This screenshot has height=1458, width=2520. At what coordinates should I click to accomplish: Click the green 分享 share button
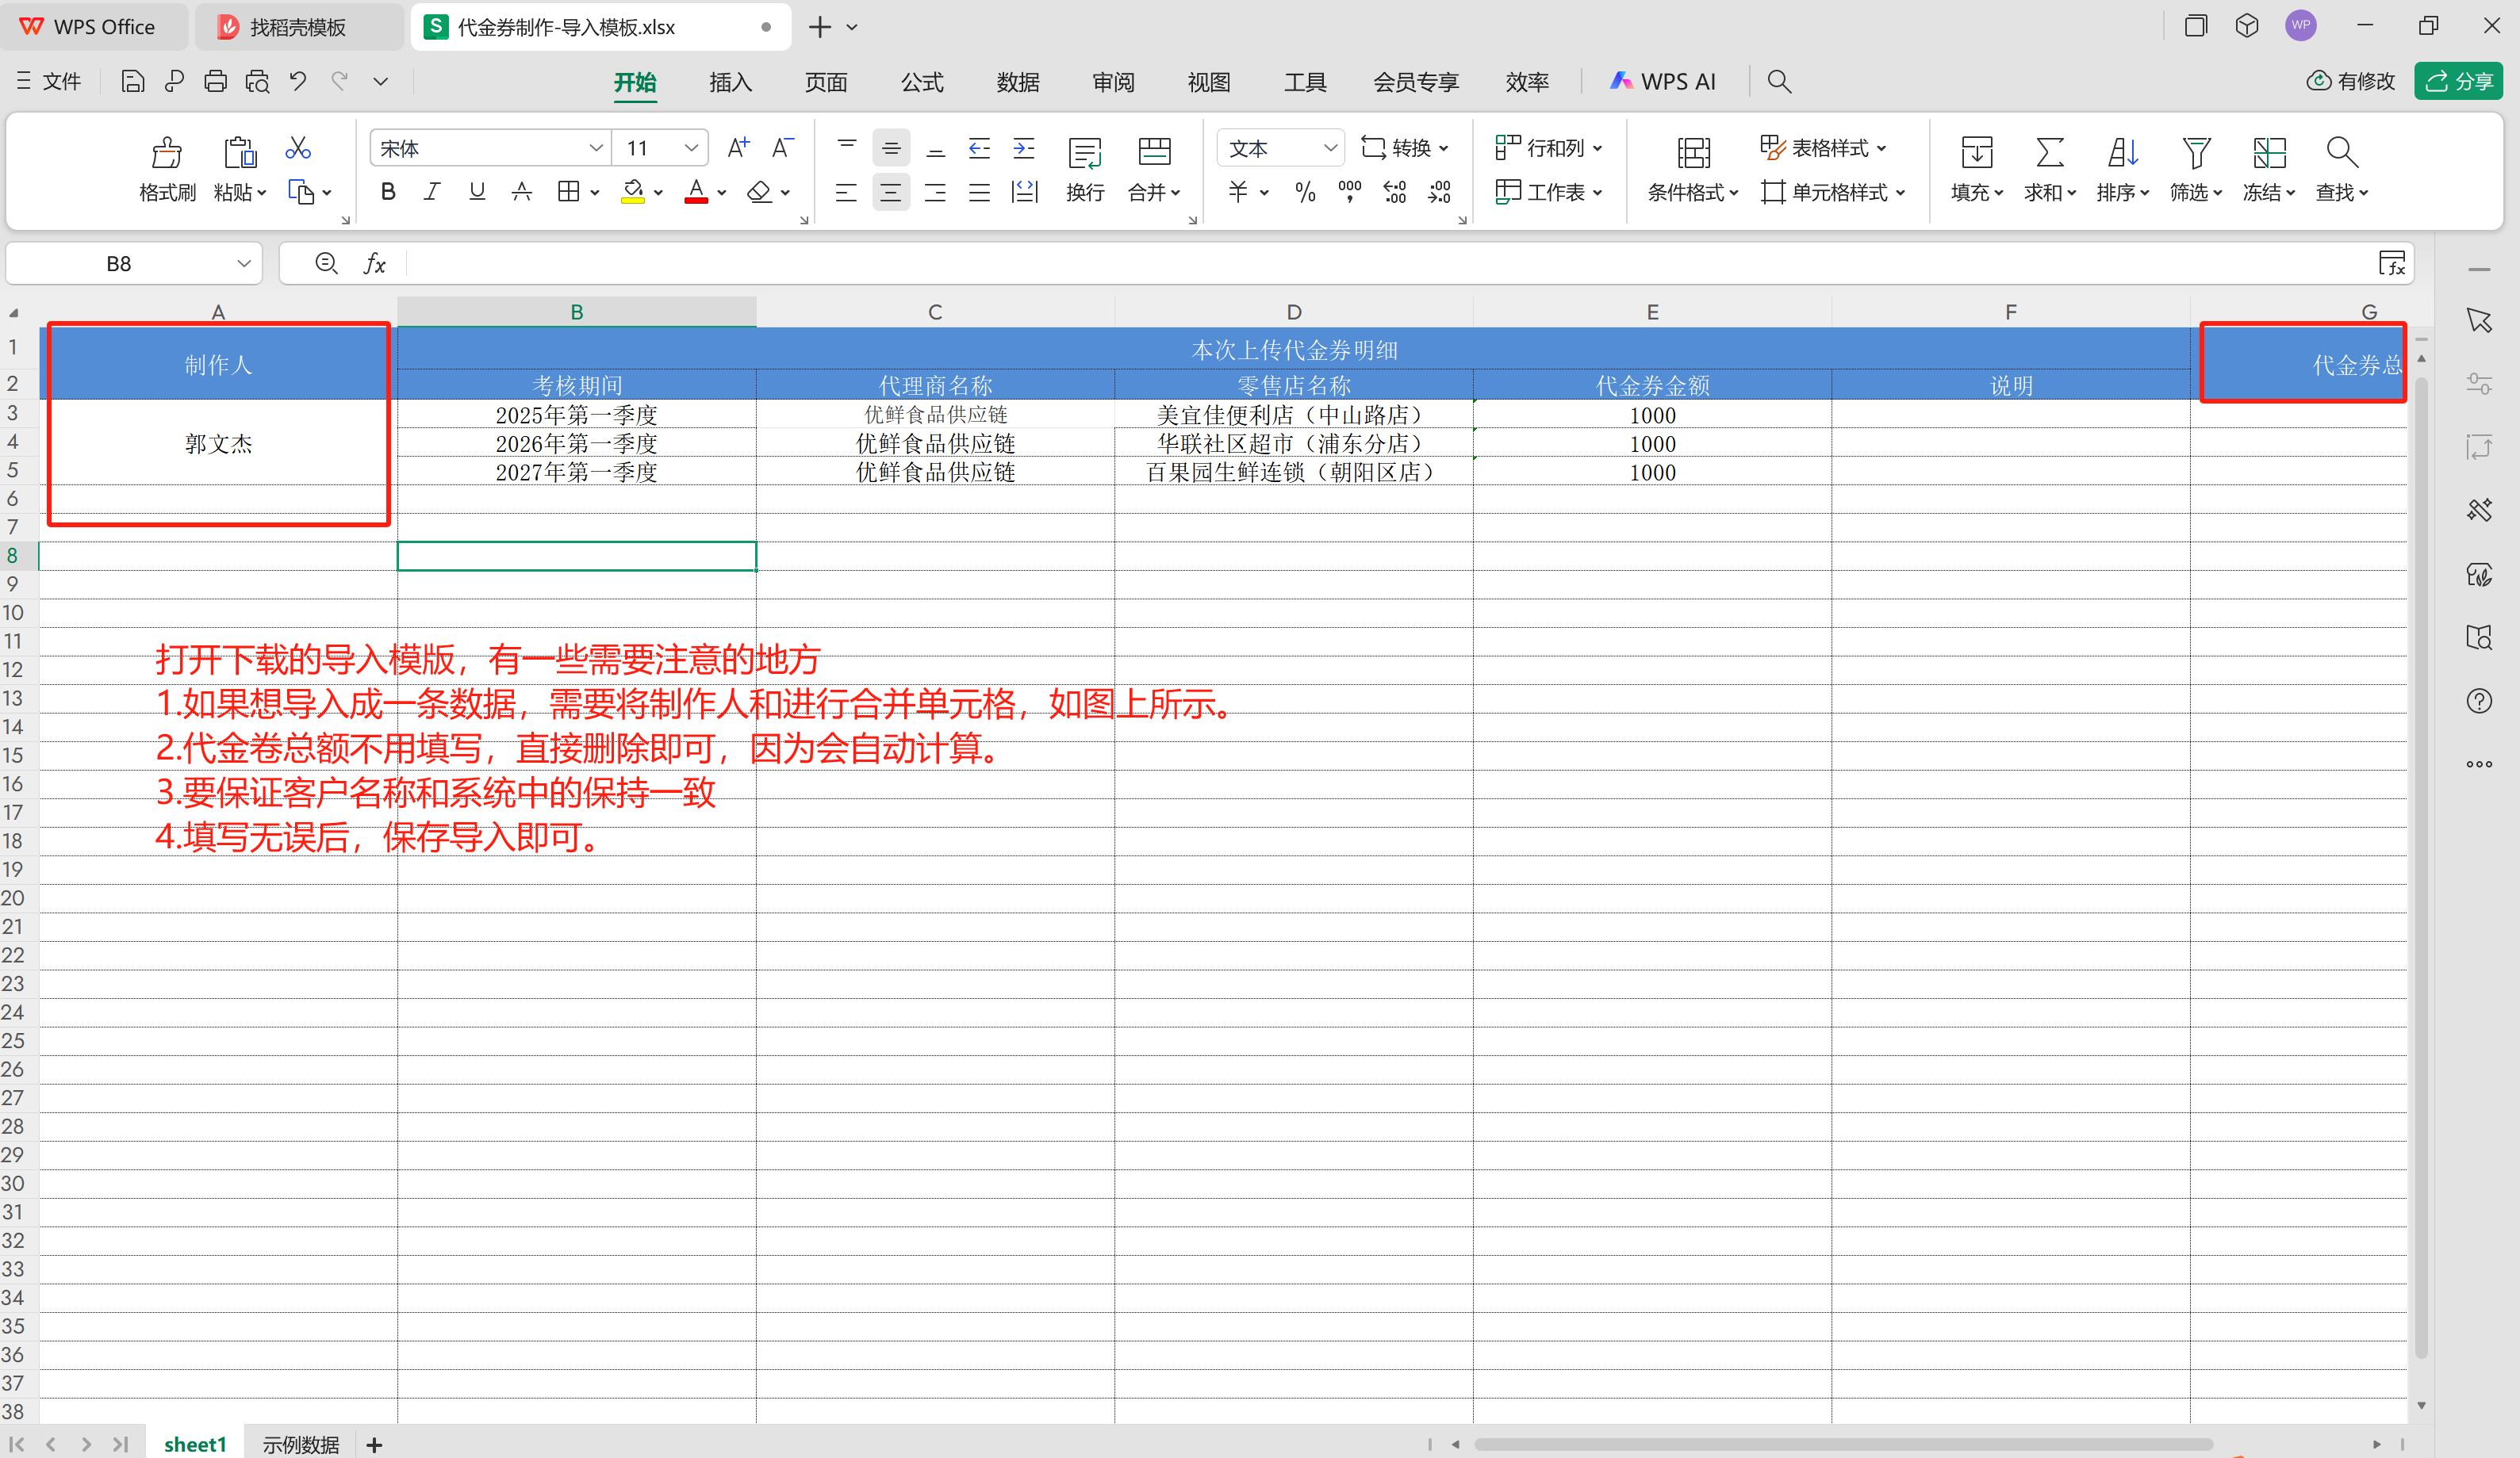tap(2458, 81)
